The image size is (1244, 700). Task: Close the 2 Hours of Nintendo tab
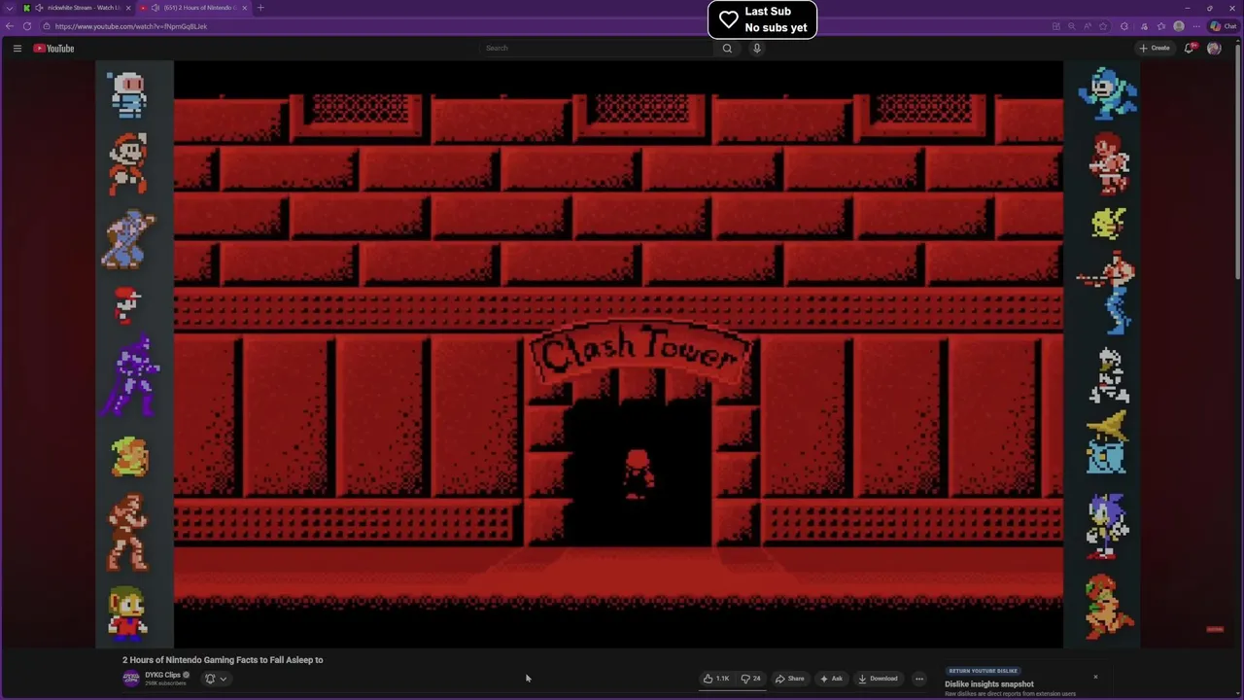tap(245, 8)
